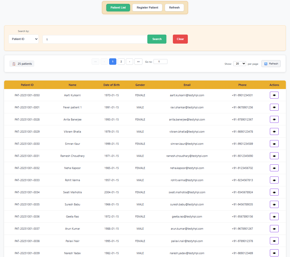The height and width of the screenshot is (257, 290).
Task: View record for Naresh Yadav
Action: (274, 253)
